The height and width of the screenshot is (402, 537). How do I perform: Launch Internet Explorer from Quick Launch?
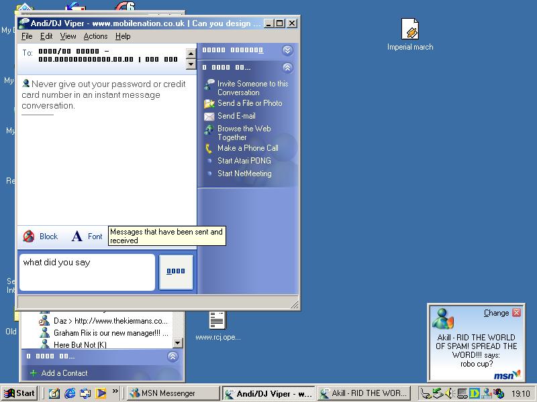[70, 393]
